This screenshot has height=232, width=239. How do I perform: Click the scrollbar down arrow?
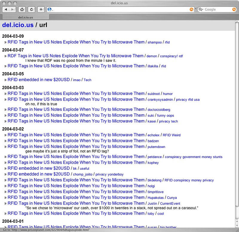click(x=237, y=225)
